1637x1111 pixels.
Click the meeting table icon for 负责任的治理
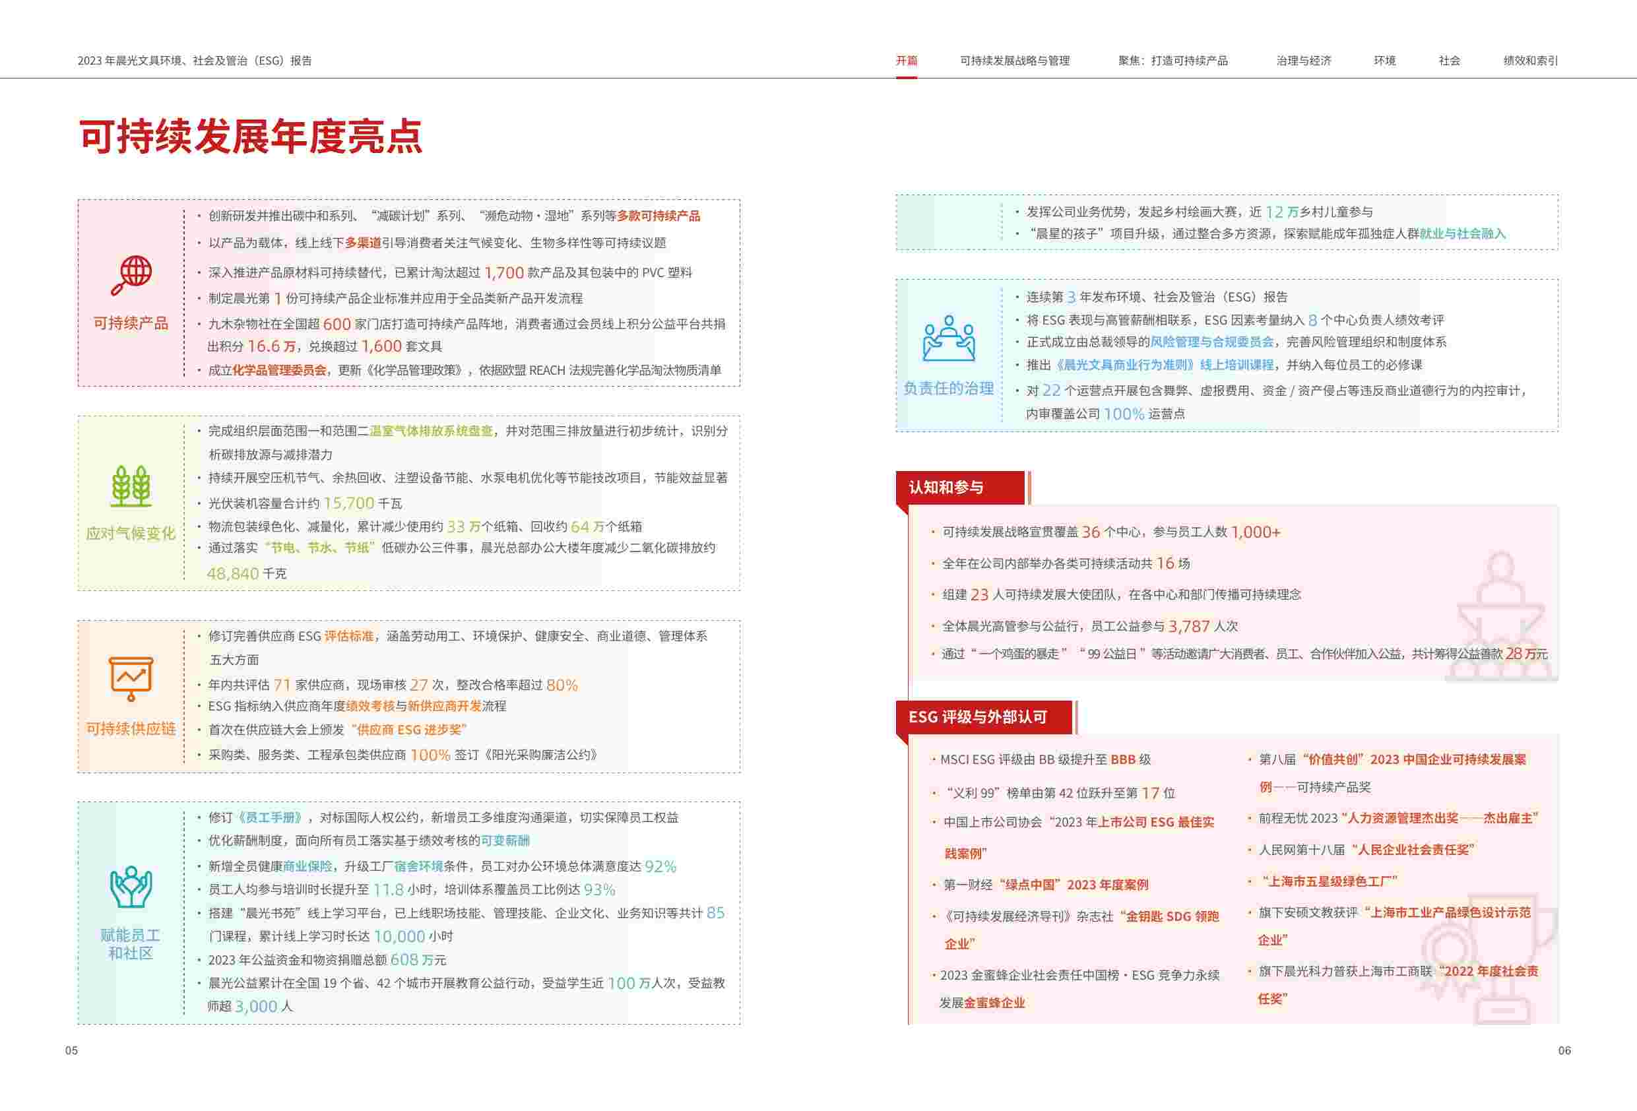click(948, 338)
